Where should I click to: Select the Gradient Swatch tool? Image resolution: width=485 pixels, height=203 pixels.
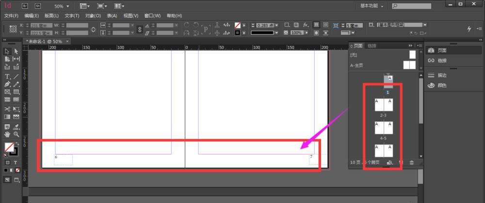[x=7, y=117]
